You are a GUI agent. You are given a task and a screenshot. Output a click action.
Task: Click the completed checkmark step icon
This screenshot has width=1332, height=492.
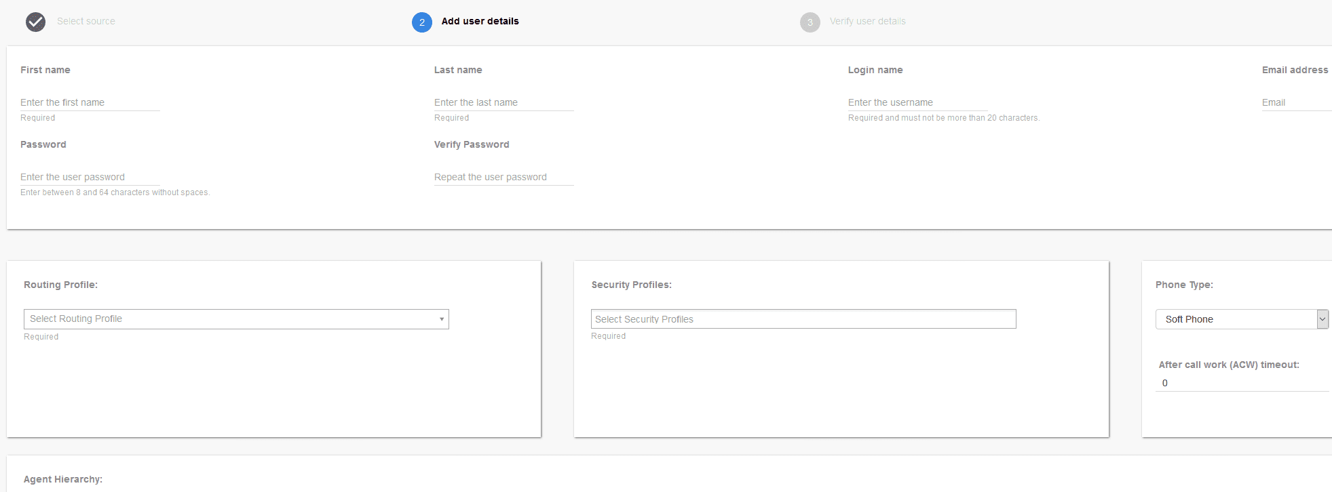[x=35, y=22]
